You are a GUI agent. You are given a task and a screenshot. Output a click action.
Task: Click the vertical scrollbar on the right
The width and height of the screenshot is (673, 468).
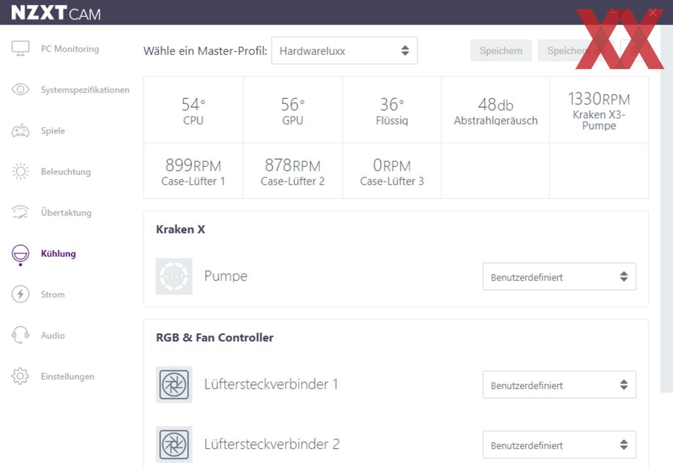[x=667, y=208]
